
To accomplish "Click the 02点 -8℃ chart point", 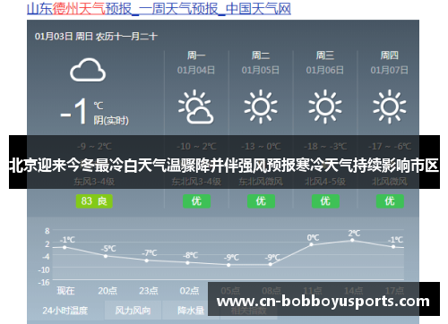I will [x=187, y=263].
